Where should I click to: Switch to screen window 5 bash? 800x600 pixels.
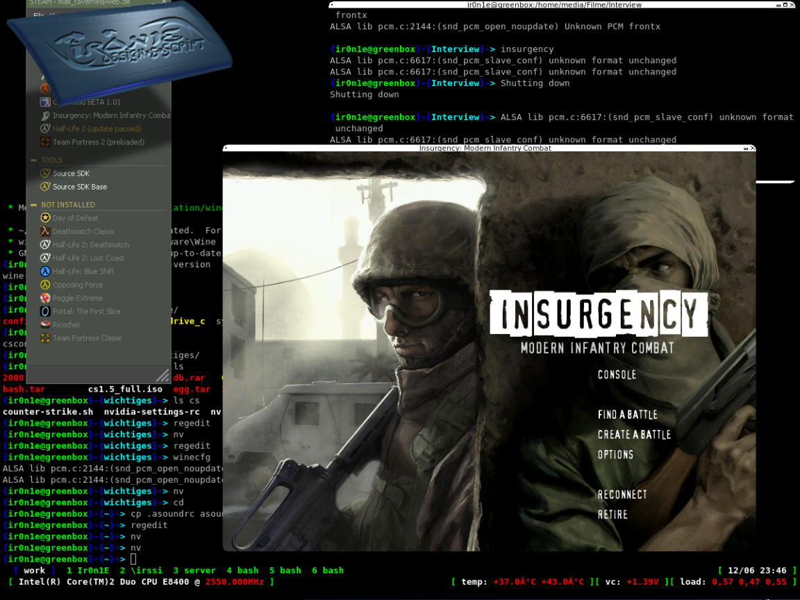[x=285, y=570]
